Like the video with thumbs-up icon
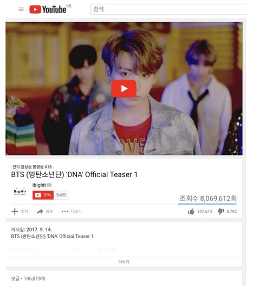The height and width of the screenshot is (287, 260). click(x=191, y=212)
